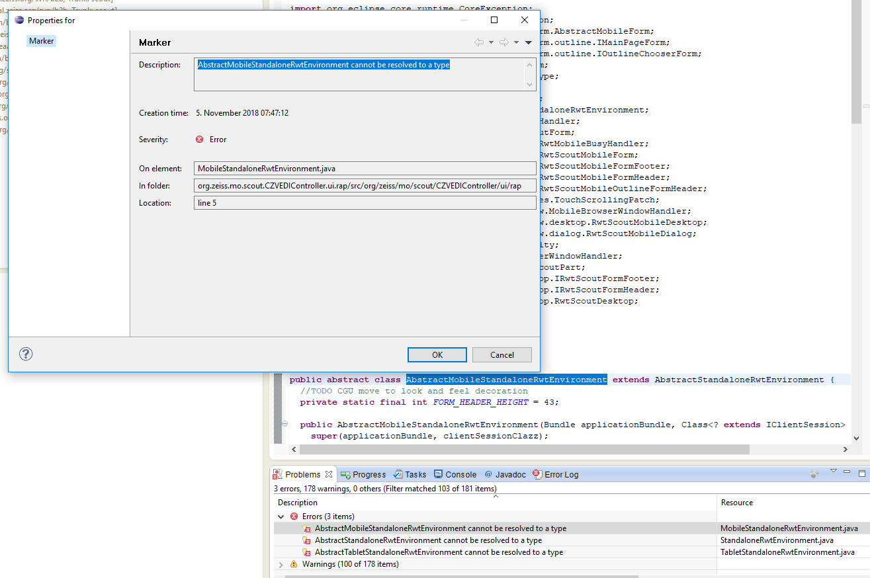
Task: Click the help question mark icon
Action: [x=26, y=354]
